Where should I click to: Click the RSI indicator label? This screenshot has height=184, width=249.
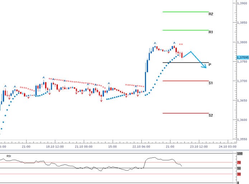point(9,156)
